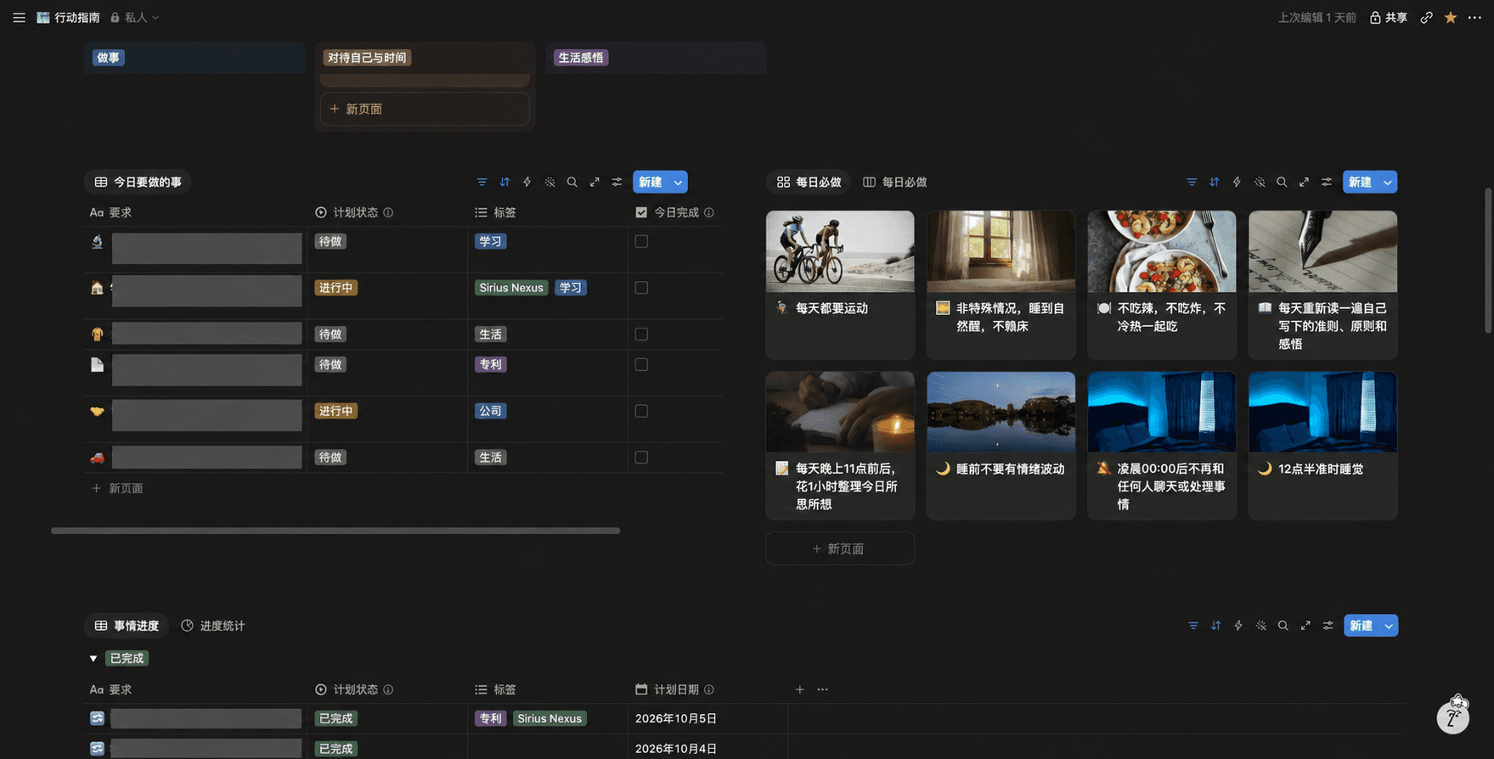Tick the checkbox in the first 学习 row

tap(641, 241)
